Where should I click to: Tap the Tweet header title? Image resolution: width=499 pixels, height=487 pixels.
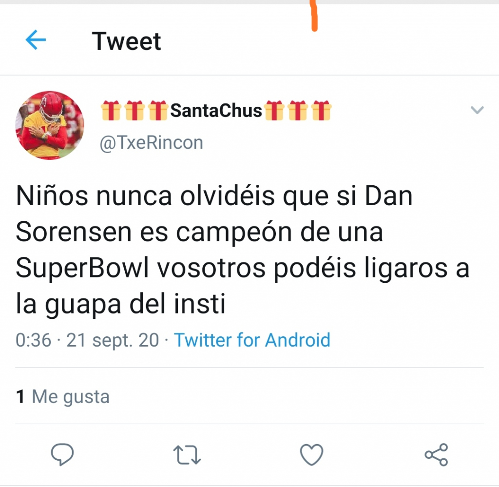click(x=126, y=41)
